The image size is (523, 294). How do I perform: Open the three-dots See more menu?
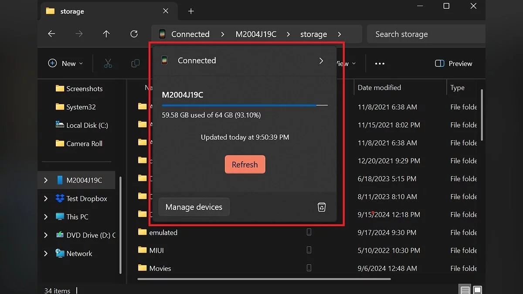pyautogui.click(x=380, y=64)
